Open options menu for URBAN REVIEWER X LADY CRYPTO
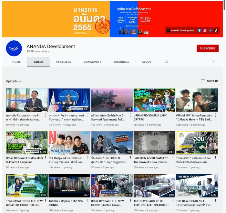Viewport: 226px width, 213px height. click(x=173, y=115)
